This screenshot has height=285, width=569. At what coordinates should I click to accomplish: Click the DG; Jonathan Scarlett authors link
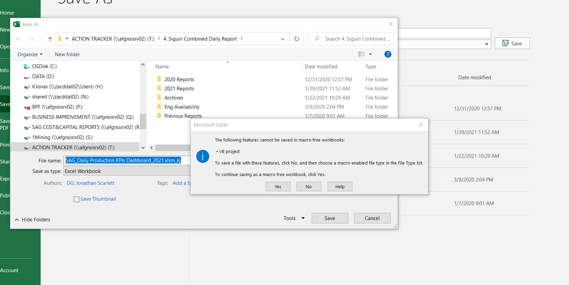tap(91, 183)
